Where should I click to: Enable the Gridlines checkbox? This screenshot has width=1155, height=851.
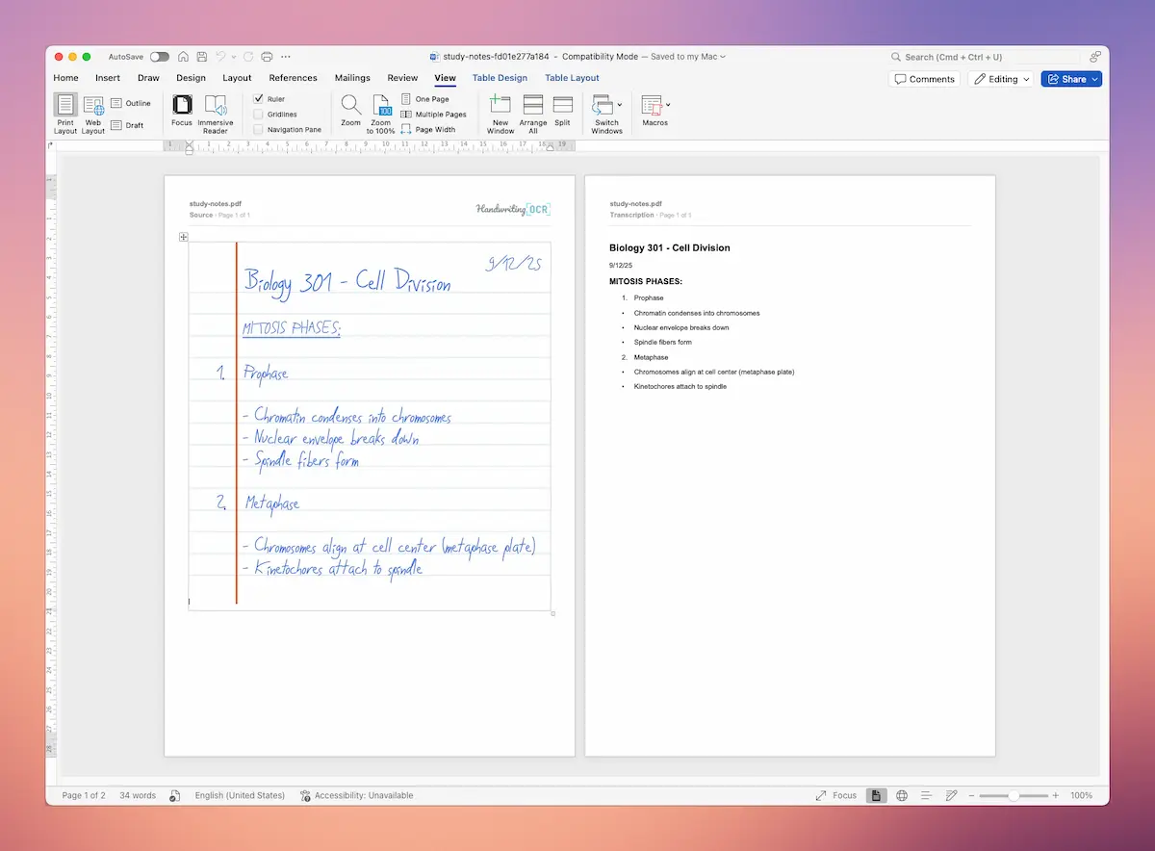point(260,114)
